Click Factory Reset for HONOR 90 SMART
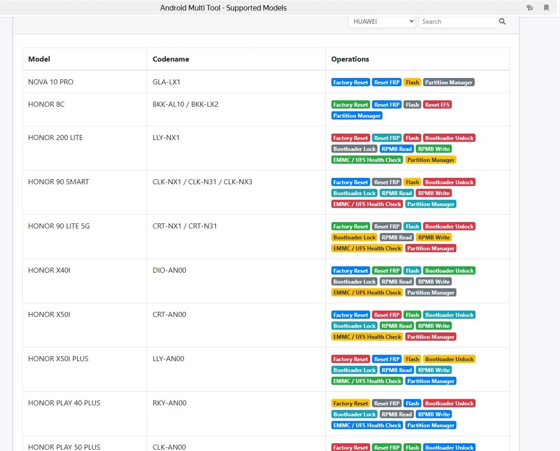Image resolution: width=560 pixels, height=451 pixels. click(351, 182)
